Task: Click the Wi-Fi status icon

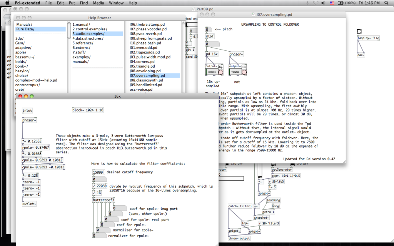Action: click(315, 3)
